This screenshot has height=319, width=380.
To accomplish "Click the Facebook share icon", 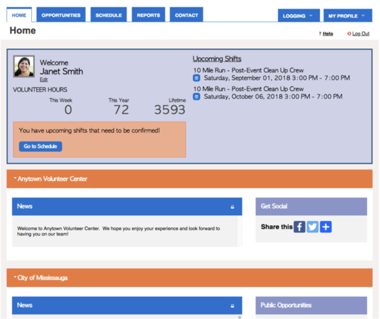I will point(299,227).
